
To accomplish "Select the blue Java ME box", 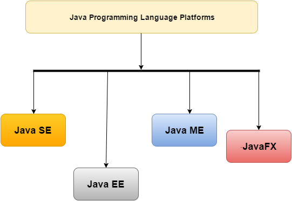I will tap(184, 130).
